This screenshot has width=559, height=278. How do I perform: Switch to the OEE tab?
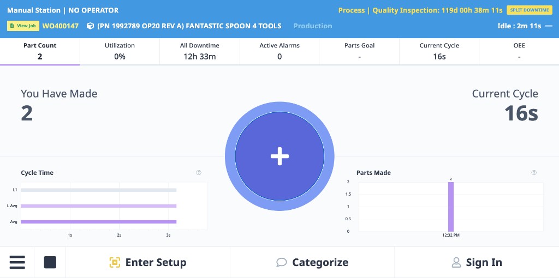coord(519,51)
